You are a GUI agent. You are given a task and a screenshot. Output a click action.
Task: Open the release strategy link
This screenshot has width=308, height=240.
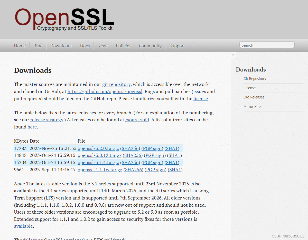(x=47, y=120)
